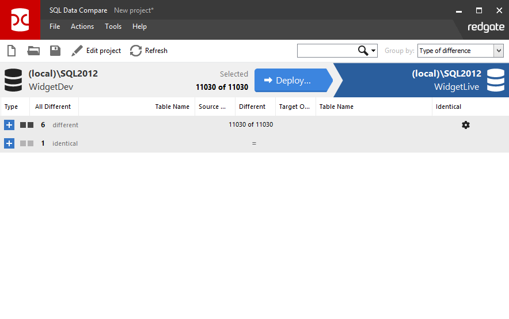Open the File menu
The height and width of the screenshot is (319, 509).
pyautogui.click(x=55, y=26)
